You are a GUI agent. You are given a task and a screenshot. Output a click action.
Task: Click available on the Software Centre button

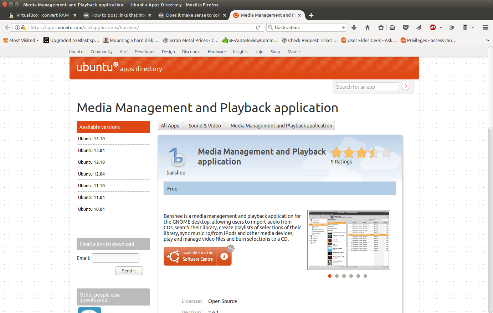click(197, 256)
